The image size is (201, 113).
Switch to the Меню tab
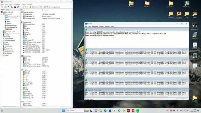tap(3, 10)
